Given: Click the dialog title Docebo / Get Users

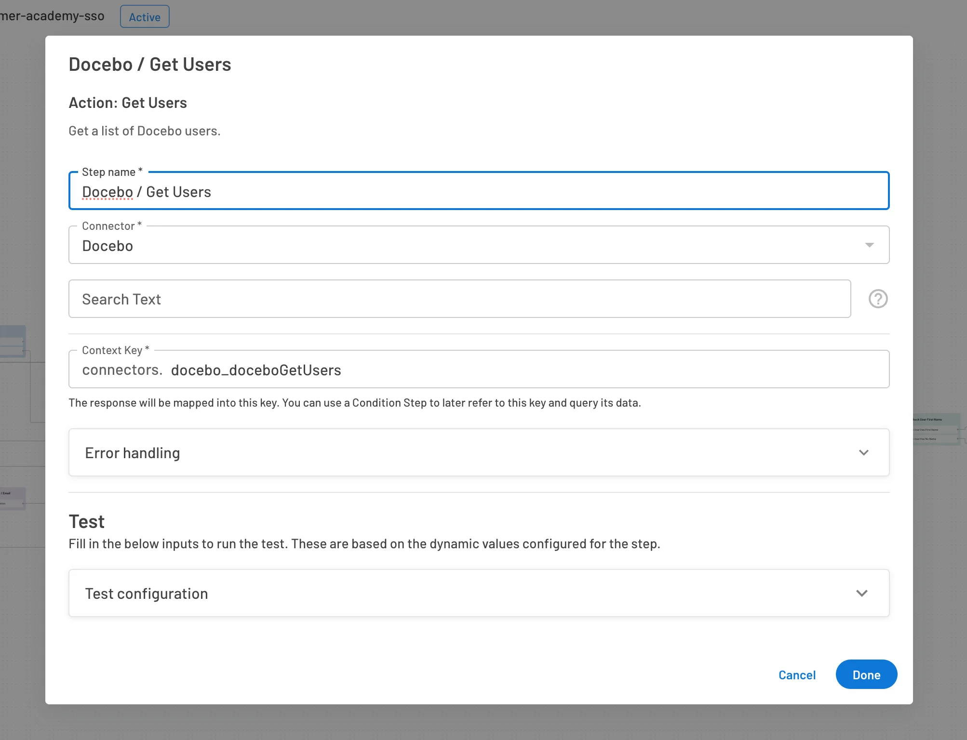Looking at the screenshot, I should [x=150, y=64].
